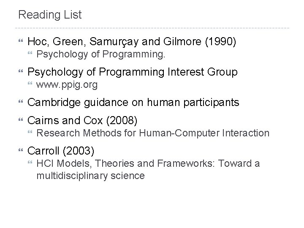Click the bullet icon next to Cairns and Cox
304x228 pixels.
pos(20,121)
